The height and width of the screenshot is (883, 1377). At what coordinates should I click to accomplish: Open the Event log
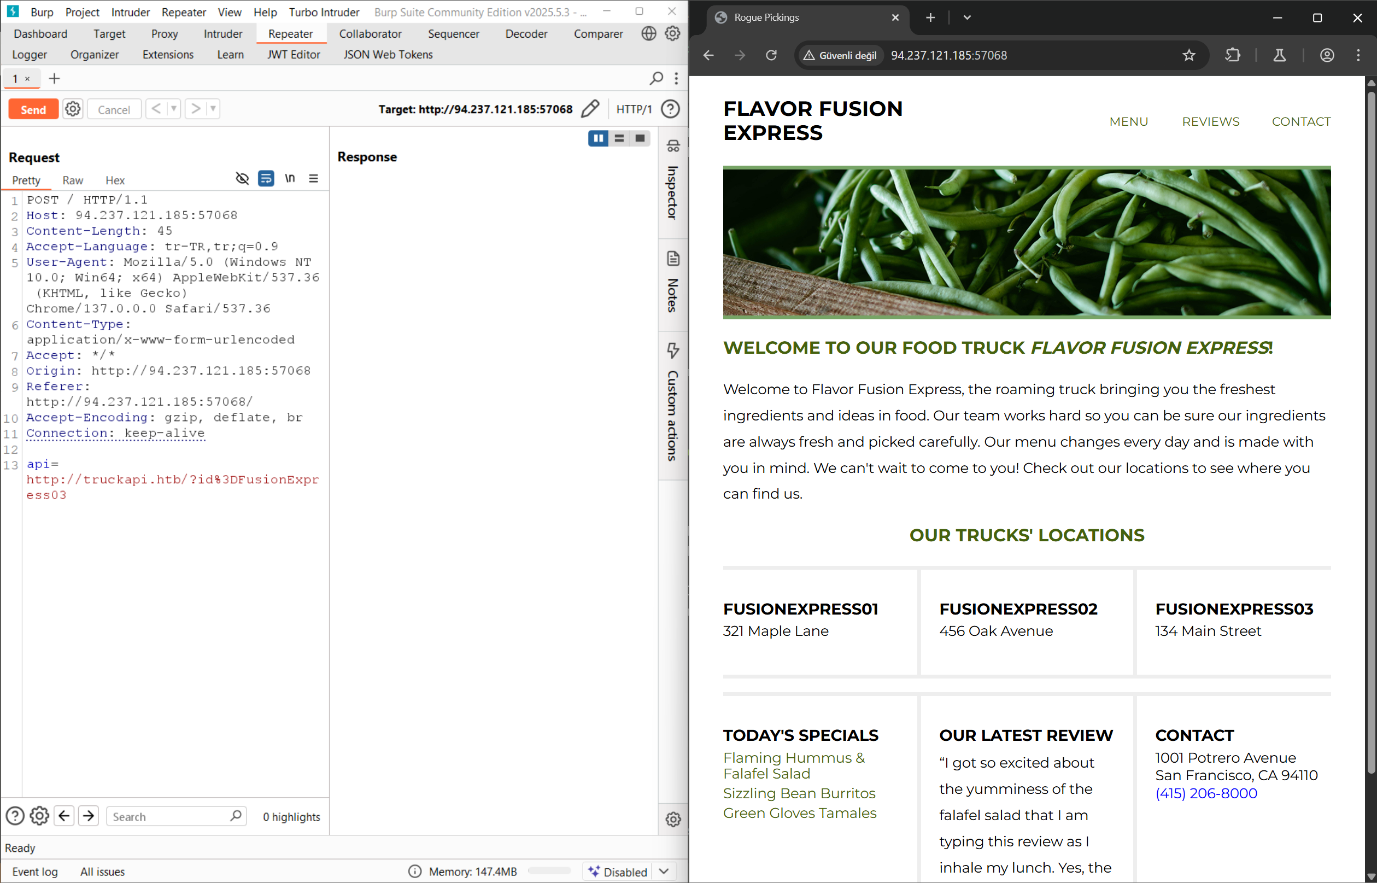[x=35, y=872]
